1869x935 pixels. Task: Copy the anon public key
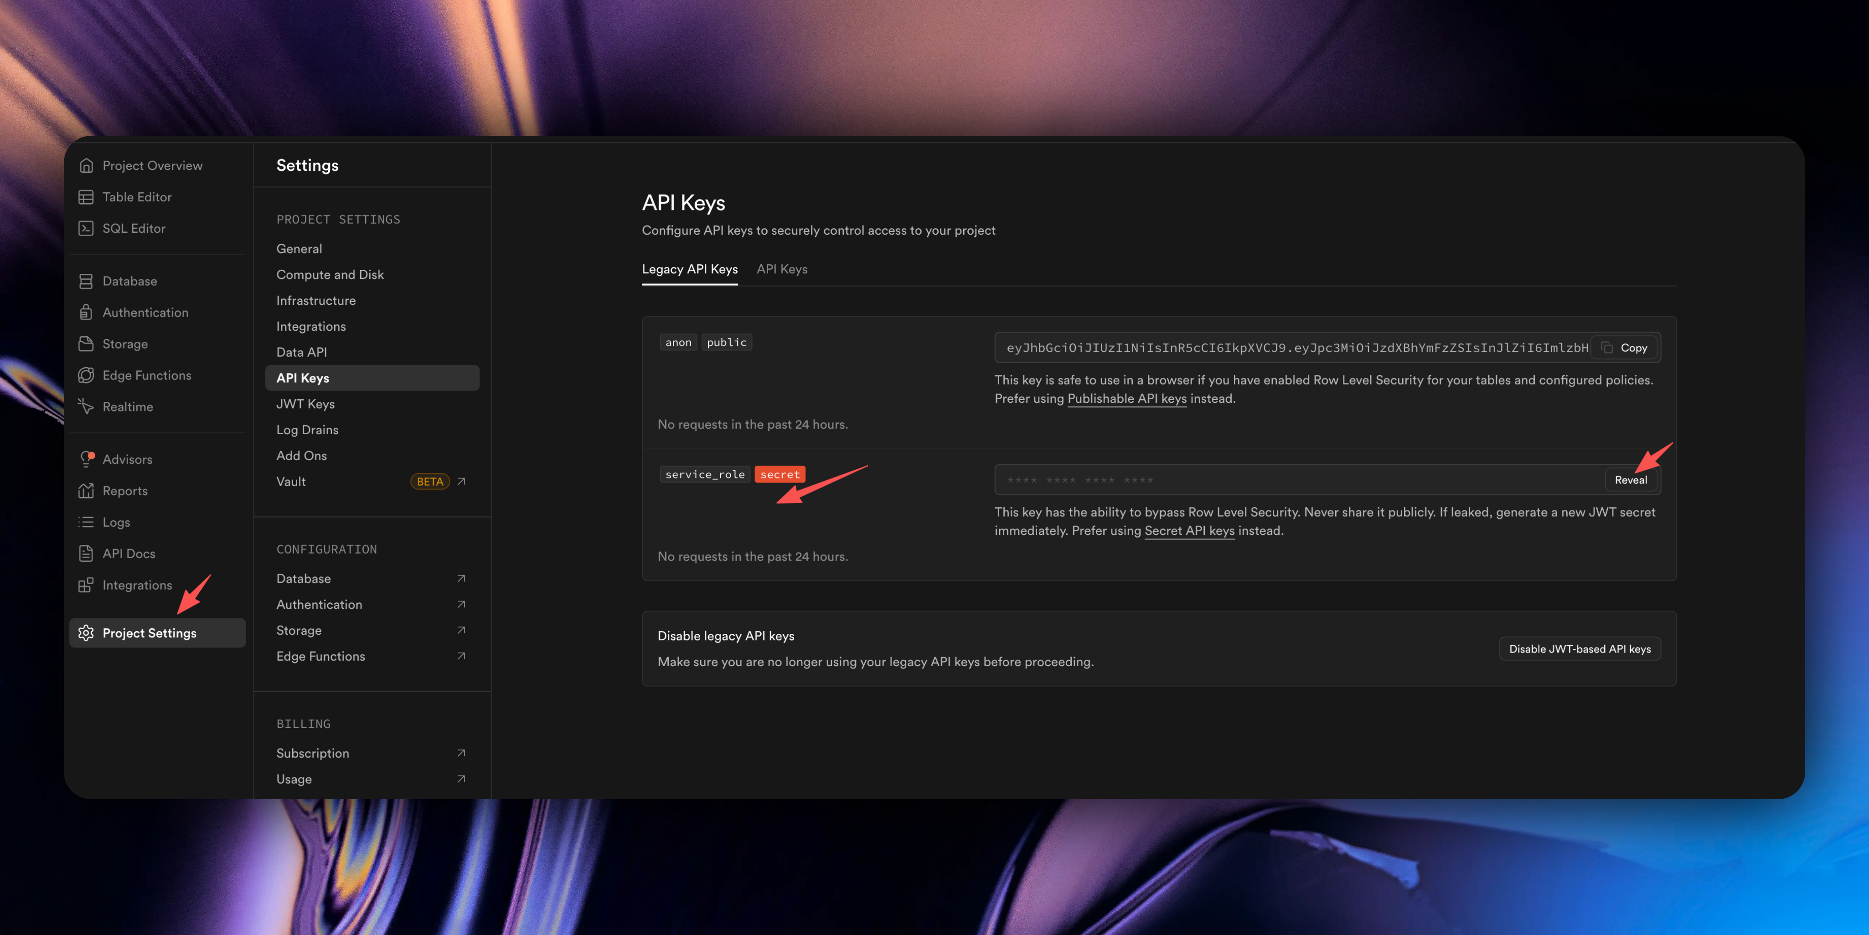pyautogui.click(x=1625, y=348)
